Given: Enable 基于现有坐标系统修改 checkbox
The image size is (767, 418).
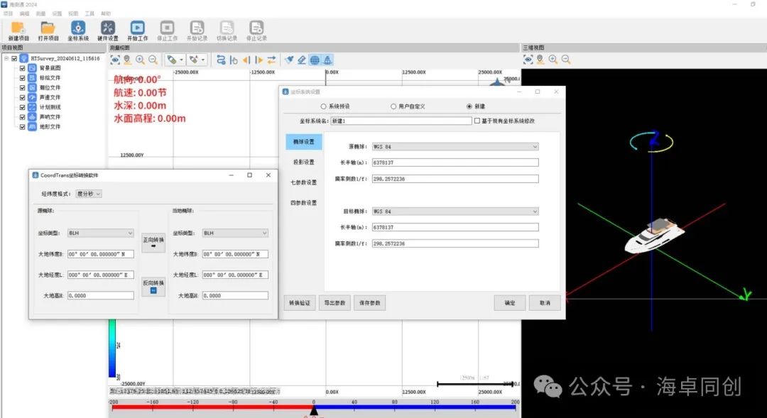Looking at the screenshot, I should pyautogui.click(x=477, y=121).
